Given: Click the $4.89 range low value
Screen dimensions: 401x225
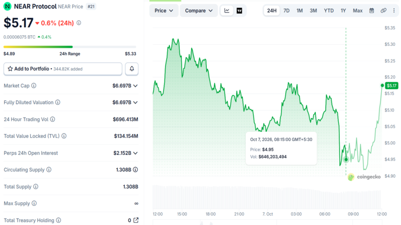Looking at the screenshot, I should pyautogui.click(x=9, y=54).
